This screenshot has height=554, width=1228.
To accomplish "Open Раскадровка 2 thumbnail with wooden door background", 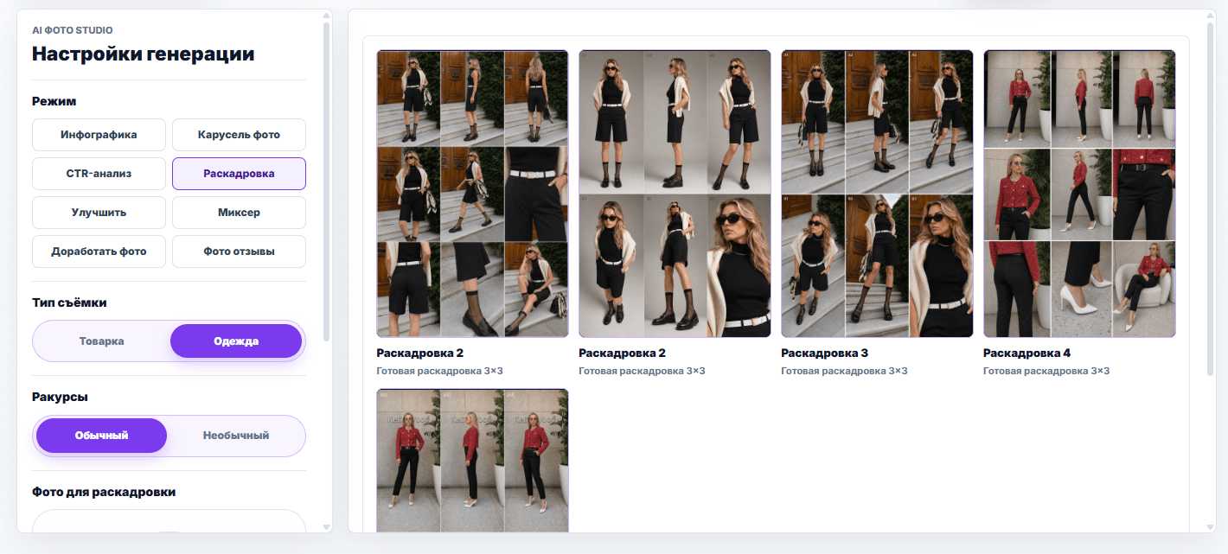I will (x=472, y=194).
